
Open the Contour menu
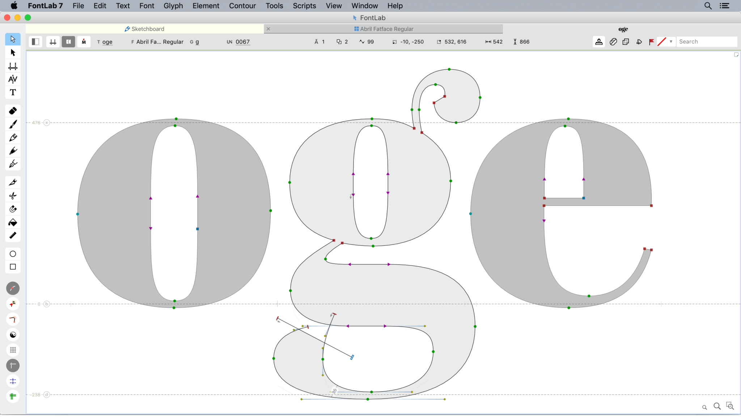click(x=242, y=5)
